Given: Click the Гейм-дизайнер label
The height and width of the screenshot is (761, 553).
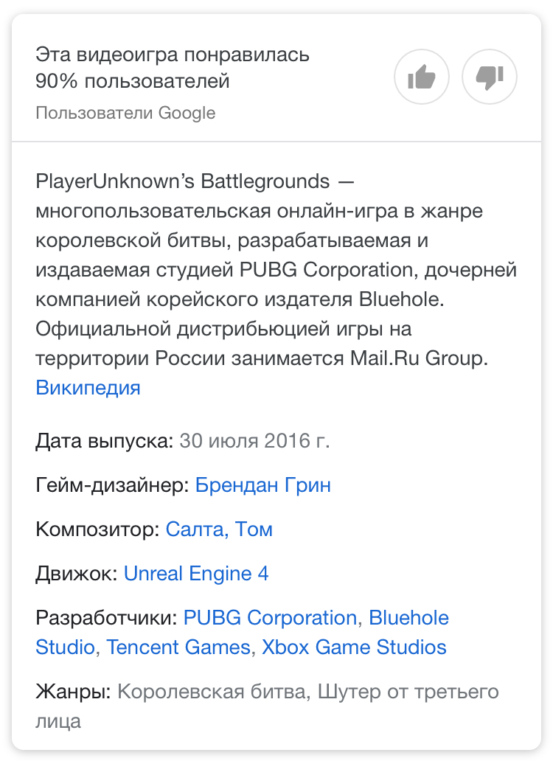Looking at the screenshot, I should coord(113,485).
